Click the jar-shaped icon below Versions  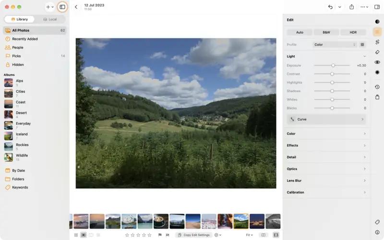pos(377,97)
